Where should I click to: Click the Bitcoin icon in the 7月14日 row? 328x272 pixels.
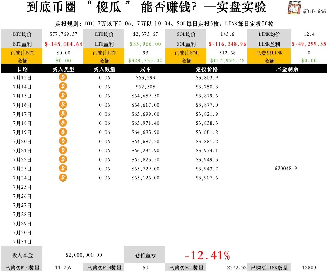click(63, 87)
